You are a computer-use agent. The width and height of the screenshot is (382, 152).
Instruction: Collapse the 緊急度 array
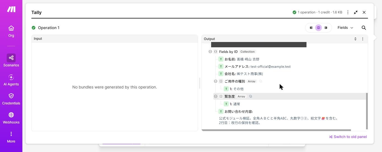click(x=216, y=96)
